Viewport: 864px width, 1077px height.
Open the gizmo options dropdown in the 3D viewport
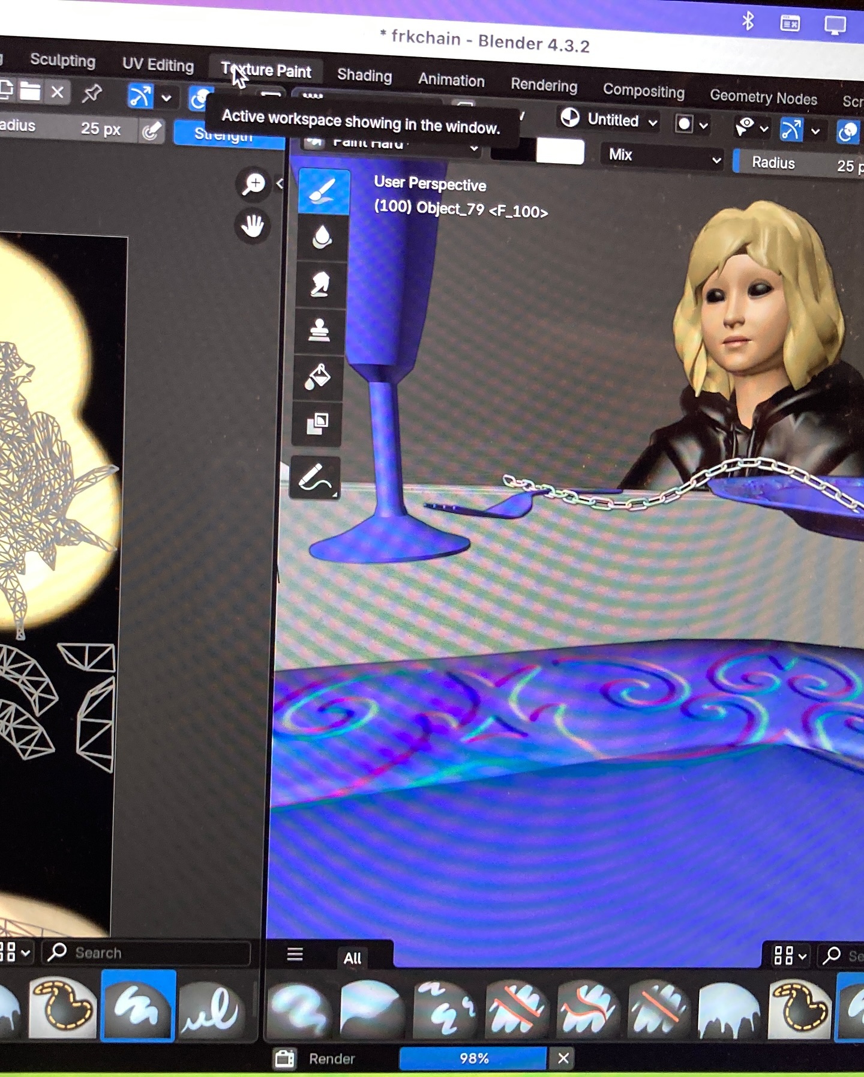815,130
